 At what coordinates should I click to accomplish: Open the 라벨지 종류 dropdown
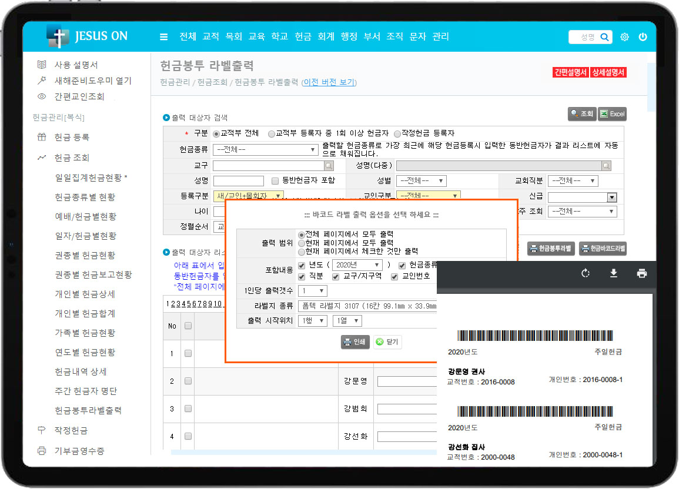367,306
